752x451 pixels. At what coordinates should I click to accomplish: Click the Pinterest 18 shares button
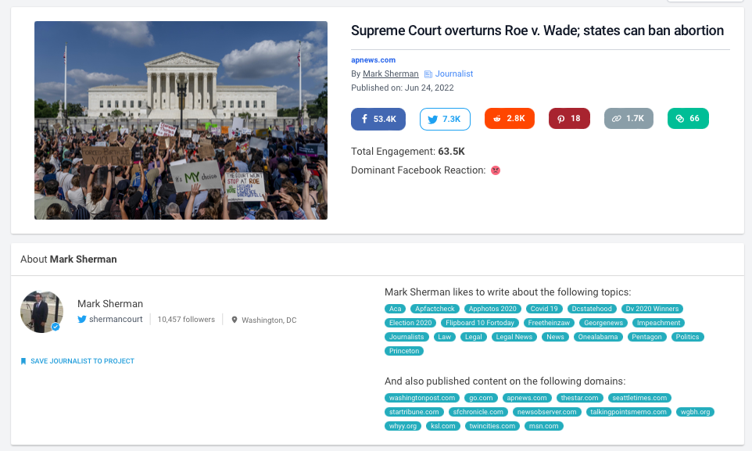[569, 119]
